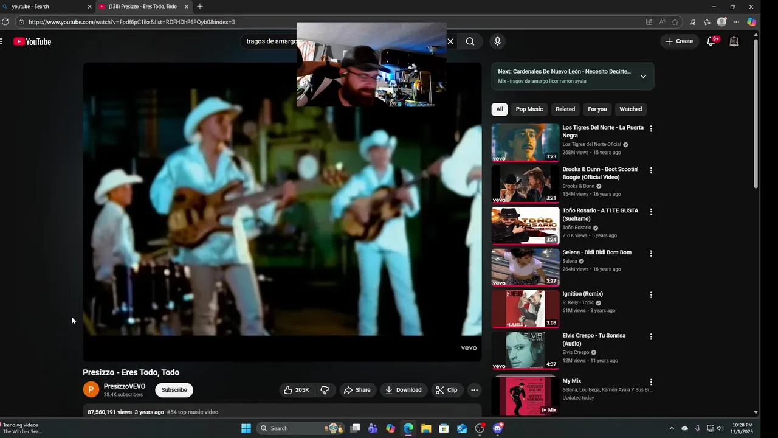Image resolution: width=778 pixels, height=438 pixels.
Task: Open Outlook from taskbar
Action: pos(461,428)
